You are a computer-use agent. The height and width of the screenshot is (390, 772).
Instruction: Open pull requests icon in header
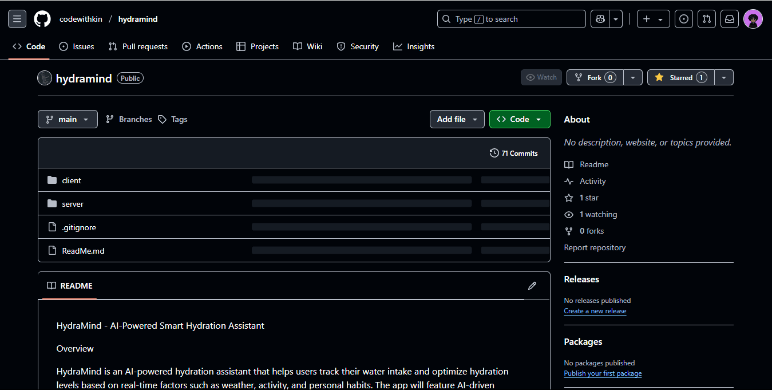click(707, 19)
